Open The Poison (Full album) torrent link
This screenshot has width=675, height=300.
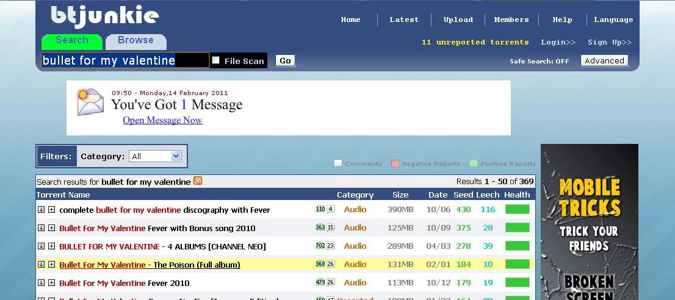(x=150, y=265)
